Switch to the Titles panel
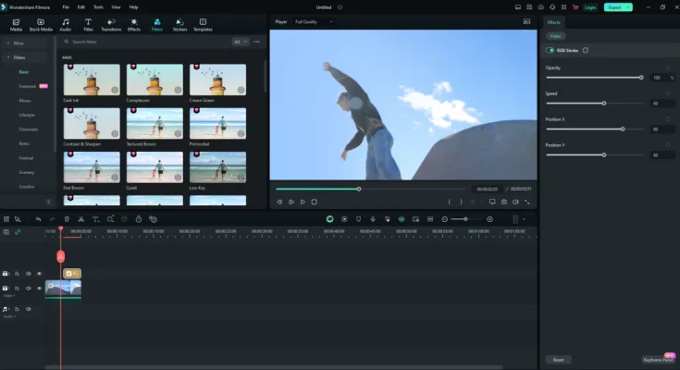Screen dimensions: 680x370 [x=88, y=23]
